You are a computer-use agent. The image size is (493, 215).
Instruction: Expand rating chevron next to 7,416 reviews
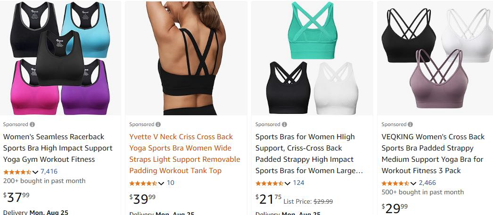(35, 172)
